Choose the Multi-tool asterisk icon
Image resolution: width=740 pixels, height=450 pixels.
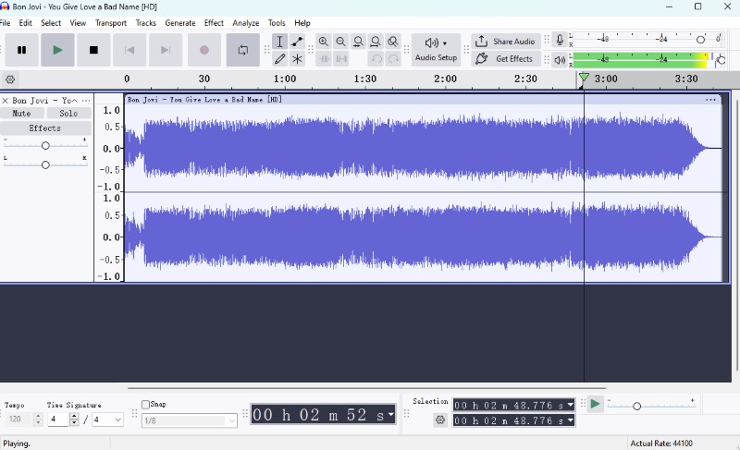(297, 59)
